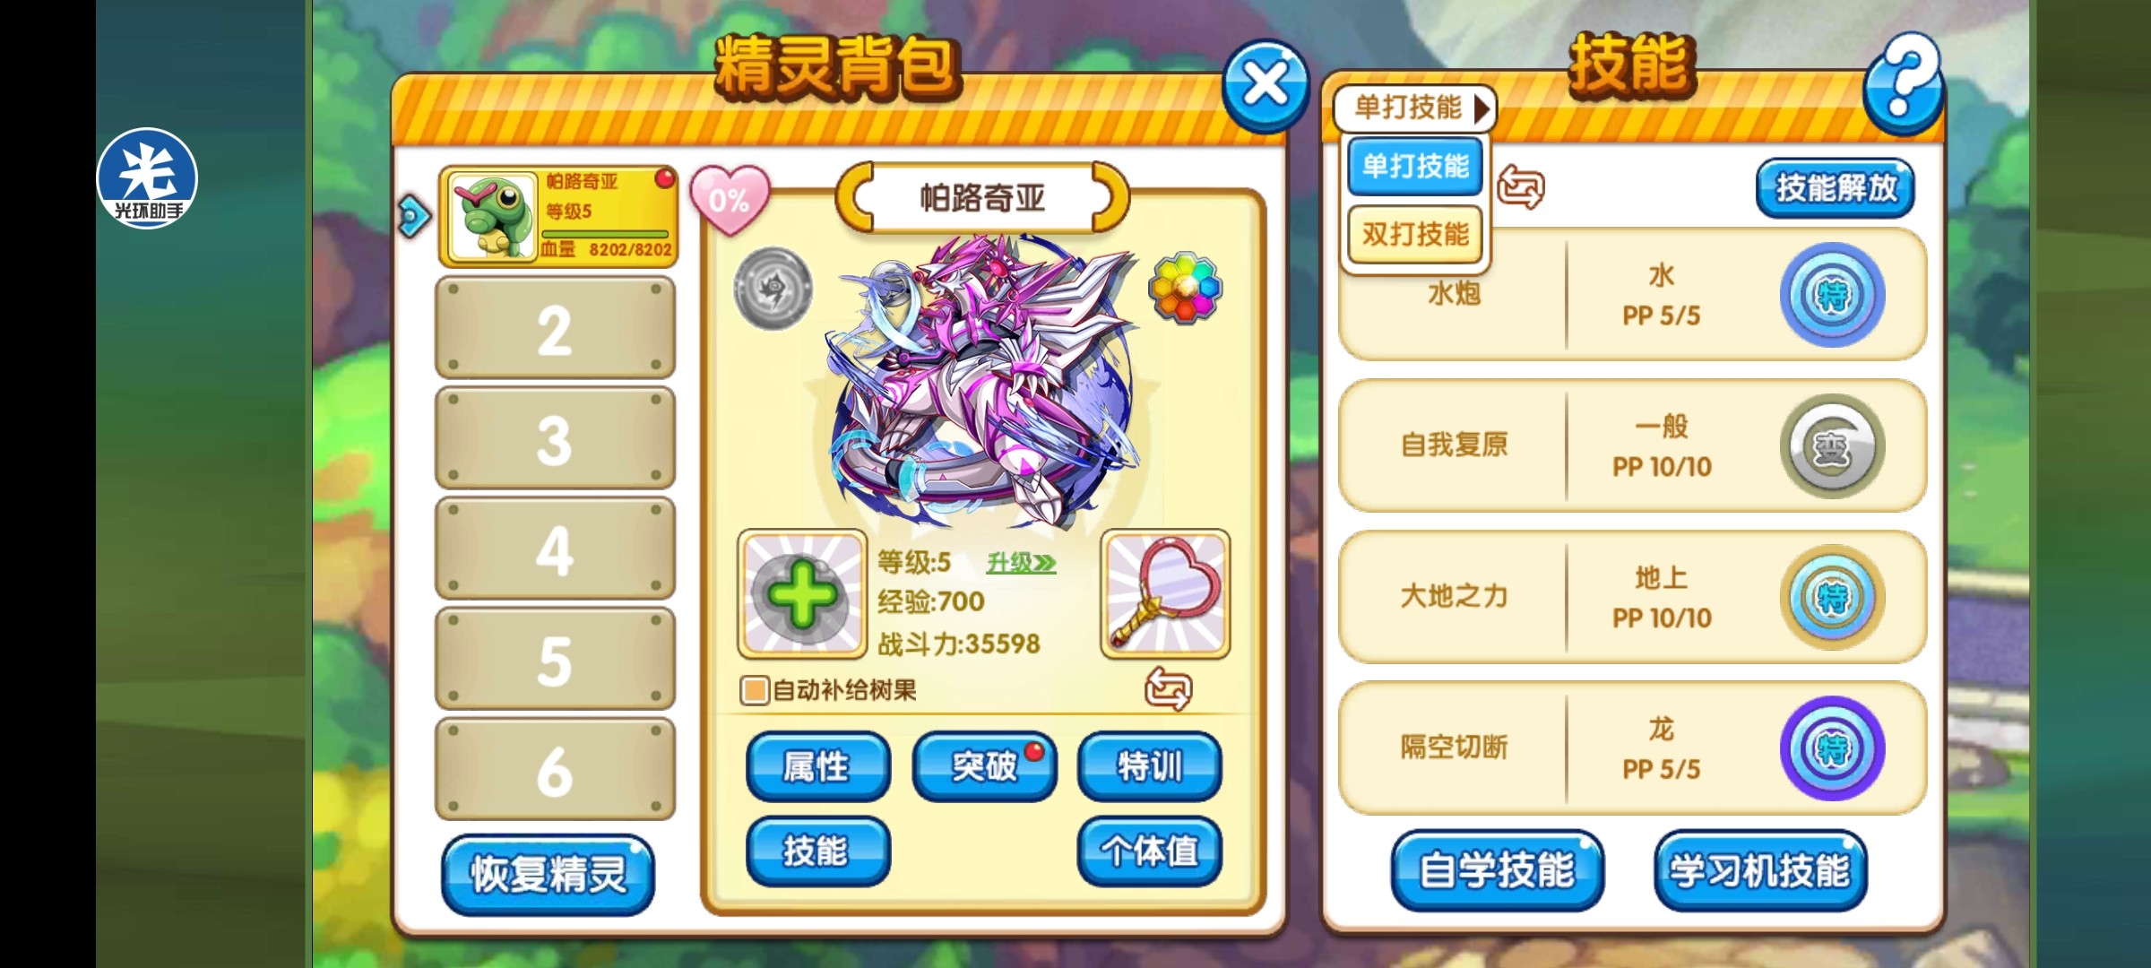Collapse the 单打技能 skill type dropdown

click(x=1413, y=108)
